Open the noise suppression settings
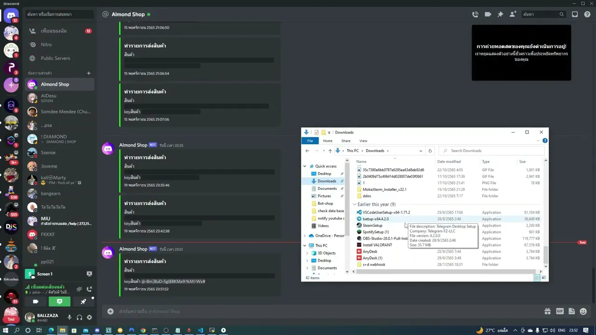 point(79,289)
